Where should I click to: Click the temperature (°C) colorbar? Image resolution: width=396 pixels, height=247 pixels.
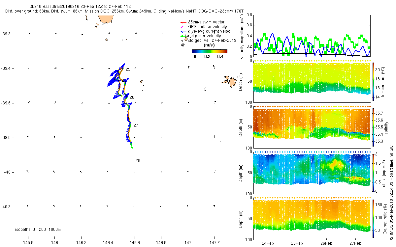(x=373, y=81)
